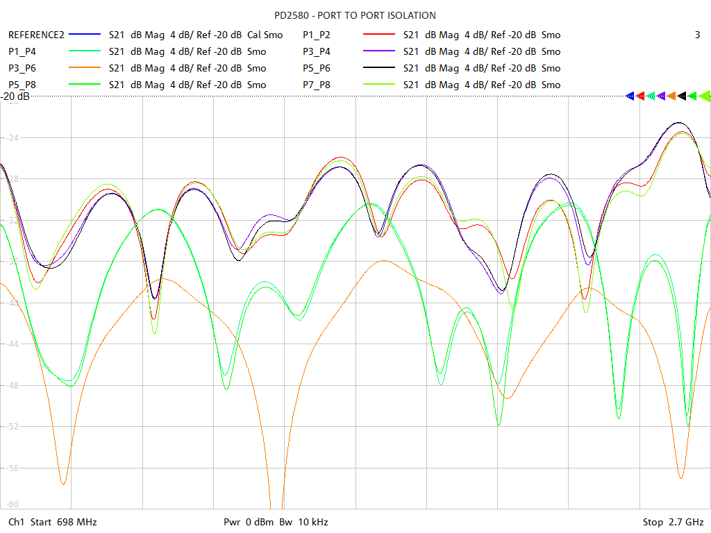
Task: Click the blue reference level marker triangle
Action: (629, 96)
